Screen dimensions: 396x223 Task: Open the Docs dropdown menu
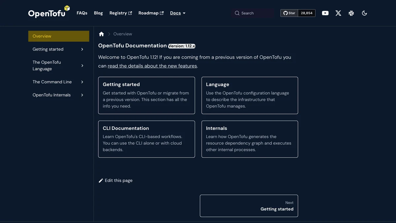click(178, 13)
